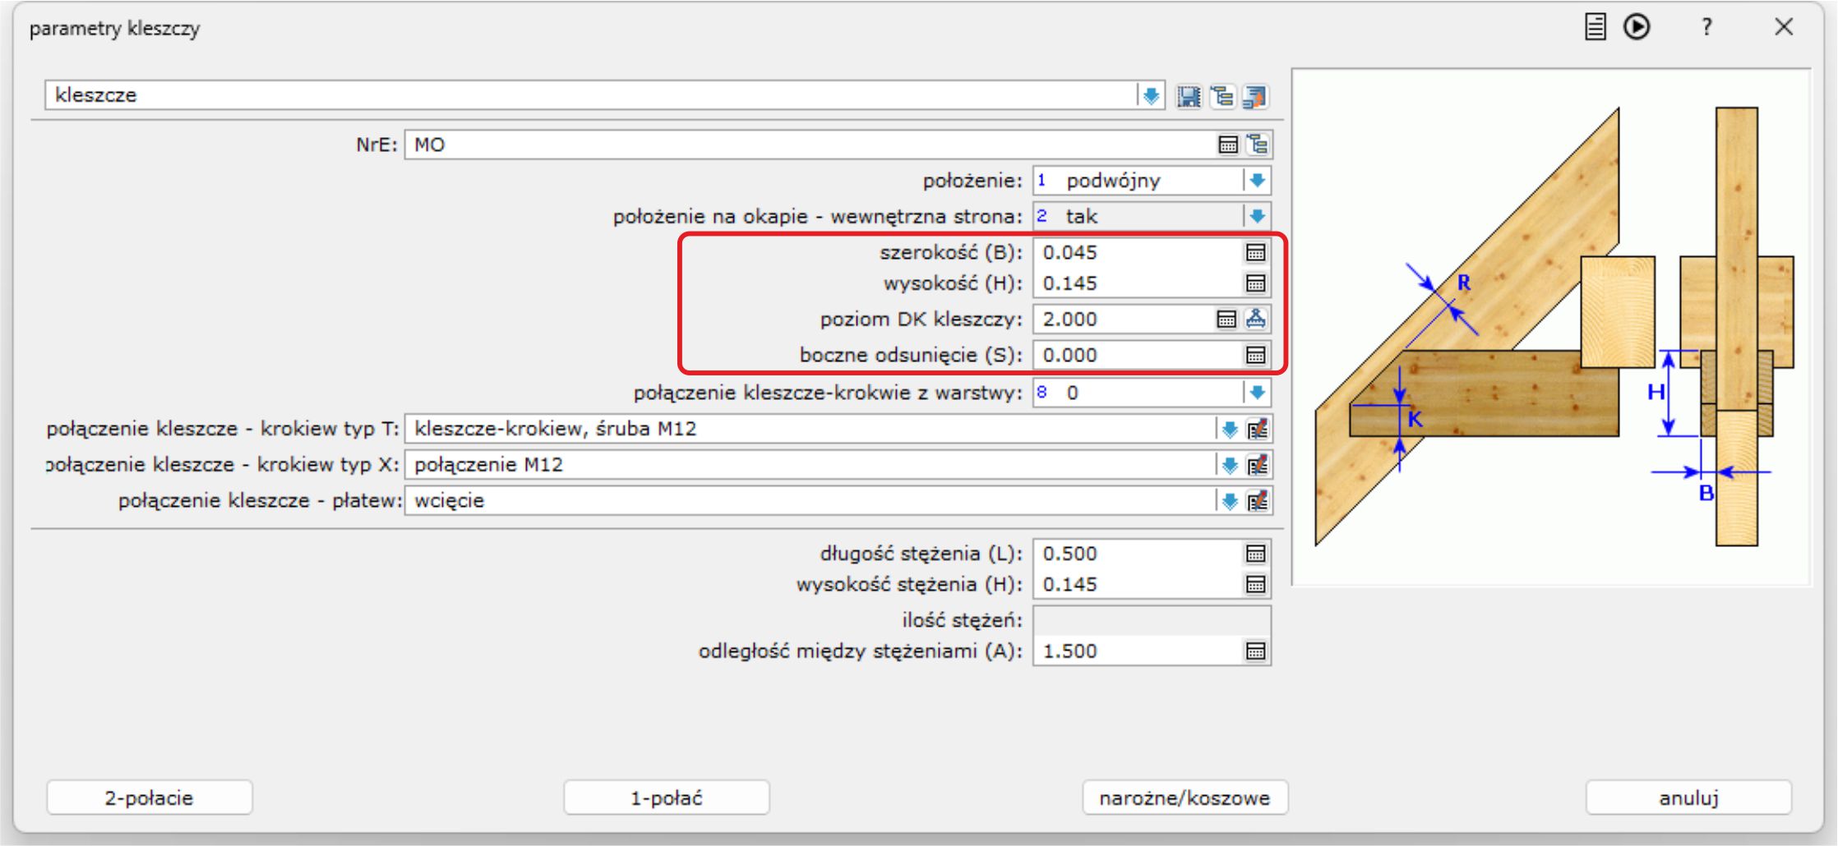This screenshot has height=846, width=1838.
Task: Open help with the question mark icon
Action: 1706,27
